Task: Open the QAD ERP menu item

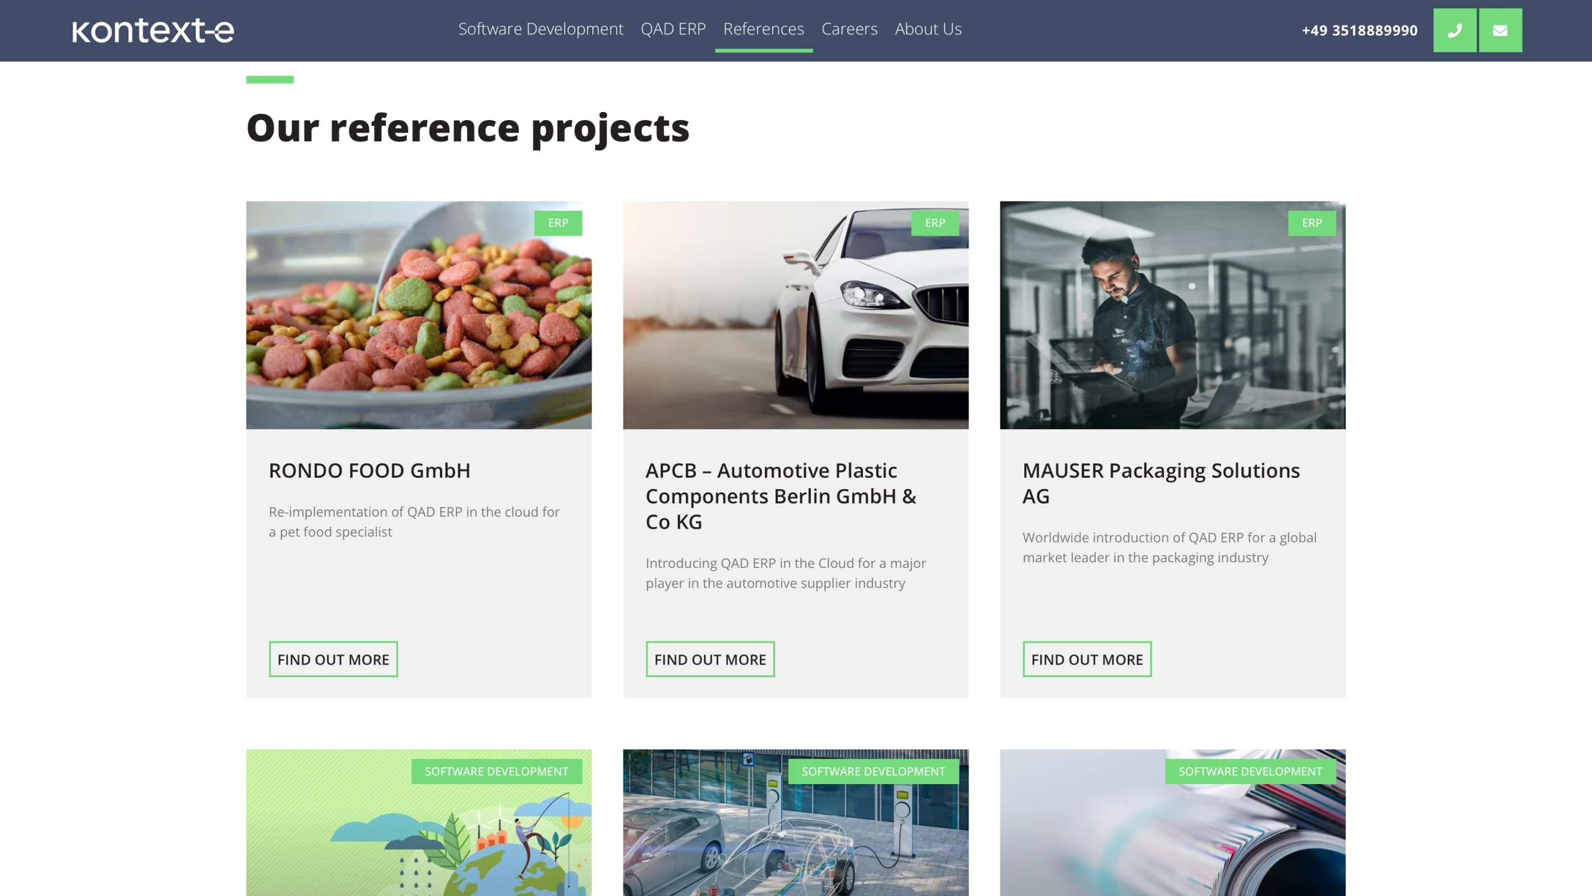Action: (673, 29)
